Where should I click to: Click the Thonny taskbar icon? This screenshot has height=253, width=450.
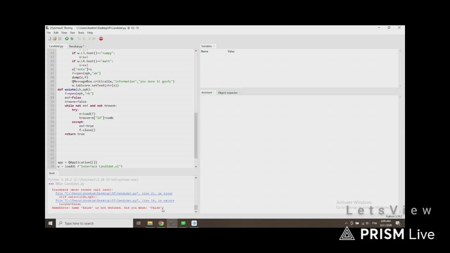point(172,223)
